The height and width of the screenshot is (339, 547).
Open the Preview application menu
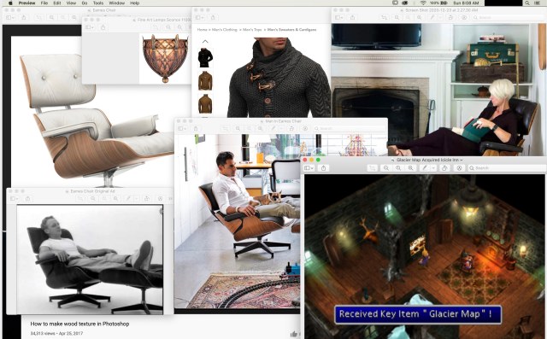[26, 3]
